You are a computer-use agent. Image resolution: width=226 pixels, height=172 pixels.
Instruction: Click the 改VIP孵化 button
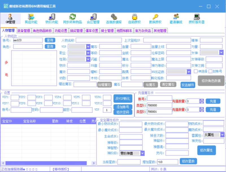point(123,99)
